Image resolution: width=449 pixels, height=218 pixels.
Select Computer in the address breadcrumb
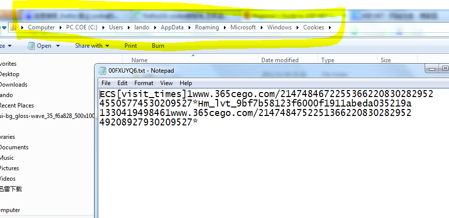click(x=41, y=27)
